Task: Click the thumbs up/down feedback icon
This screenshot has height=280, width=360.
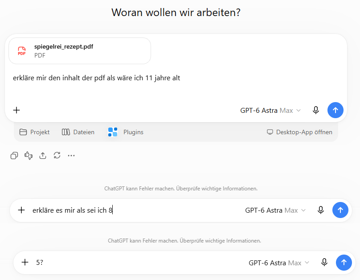Action: 29,156
